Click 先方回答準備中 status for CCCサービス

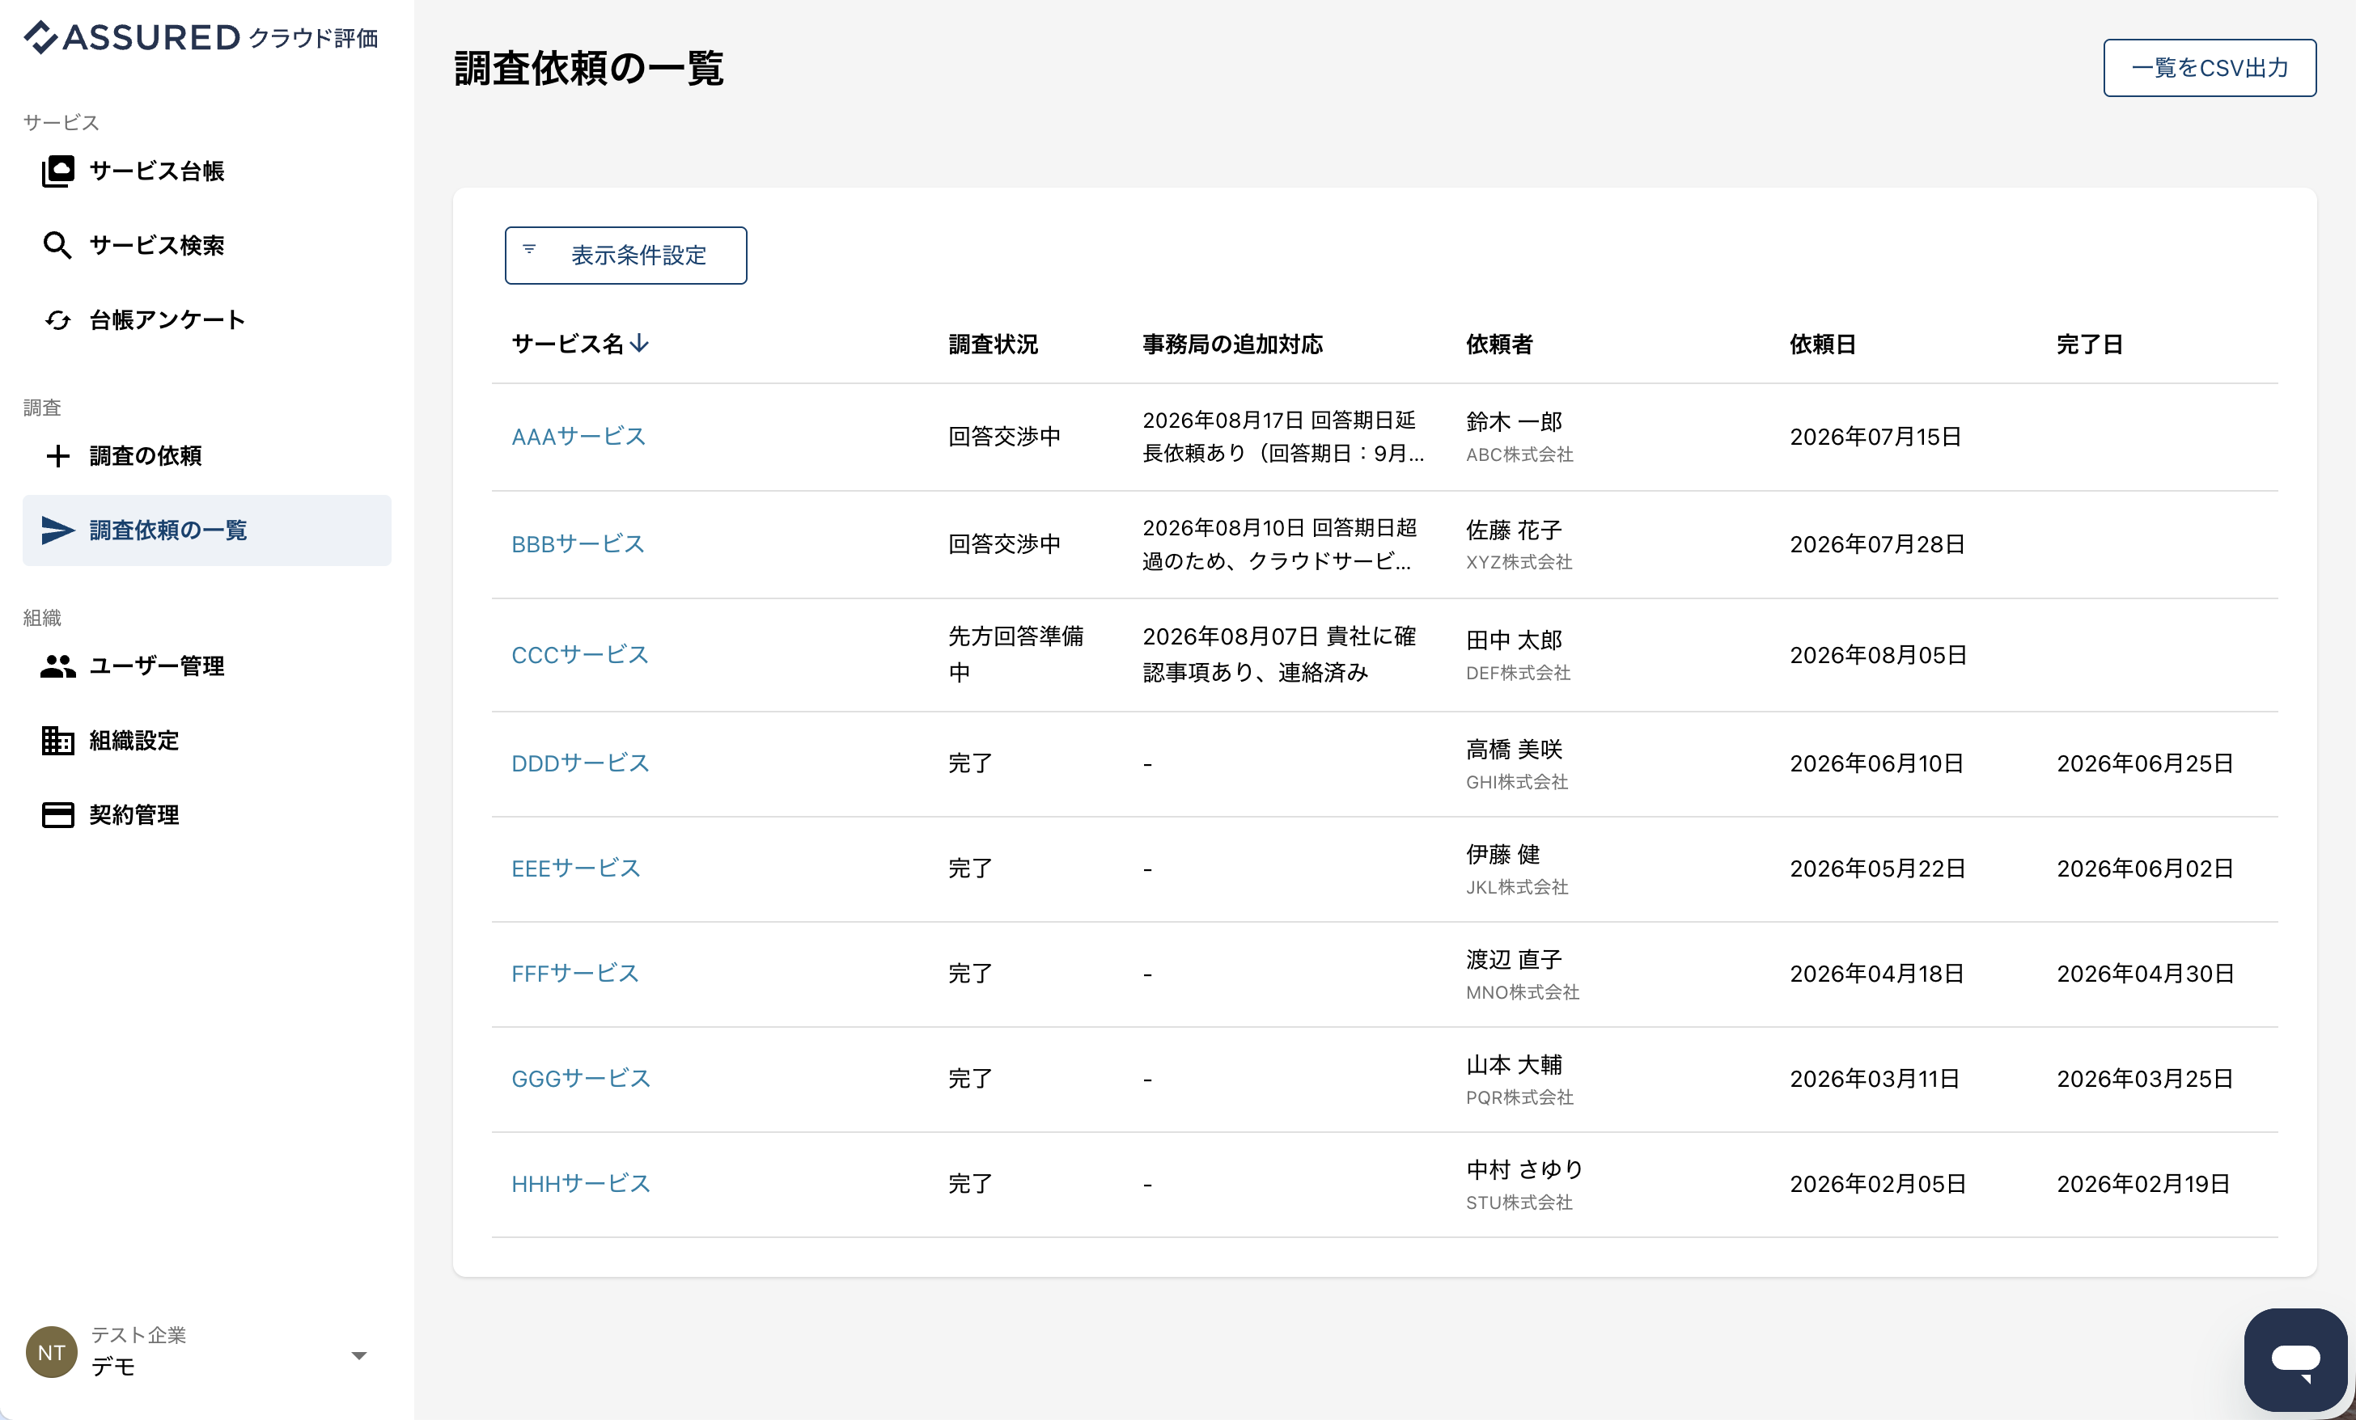(1015, 654)
